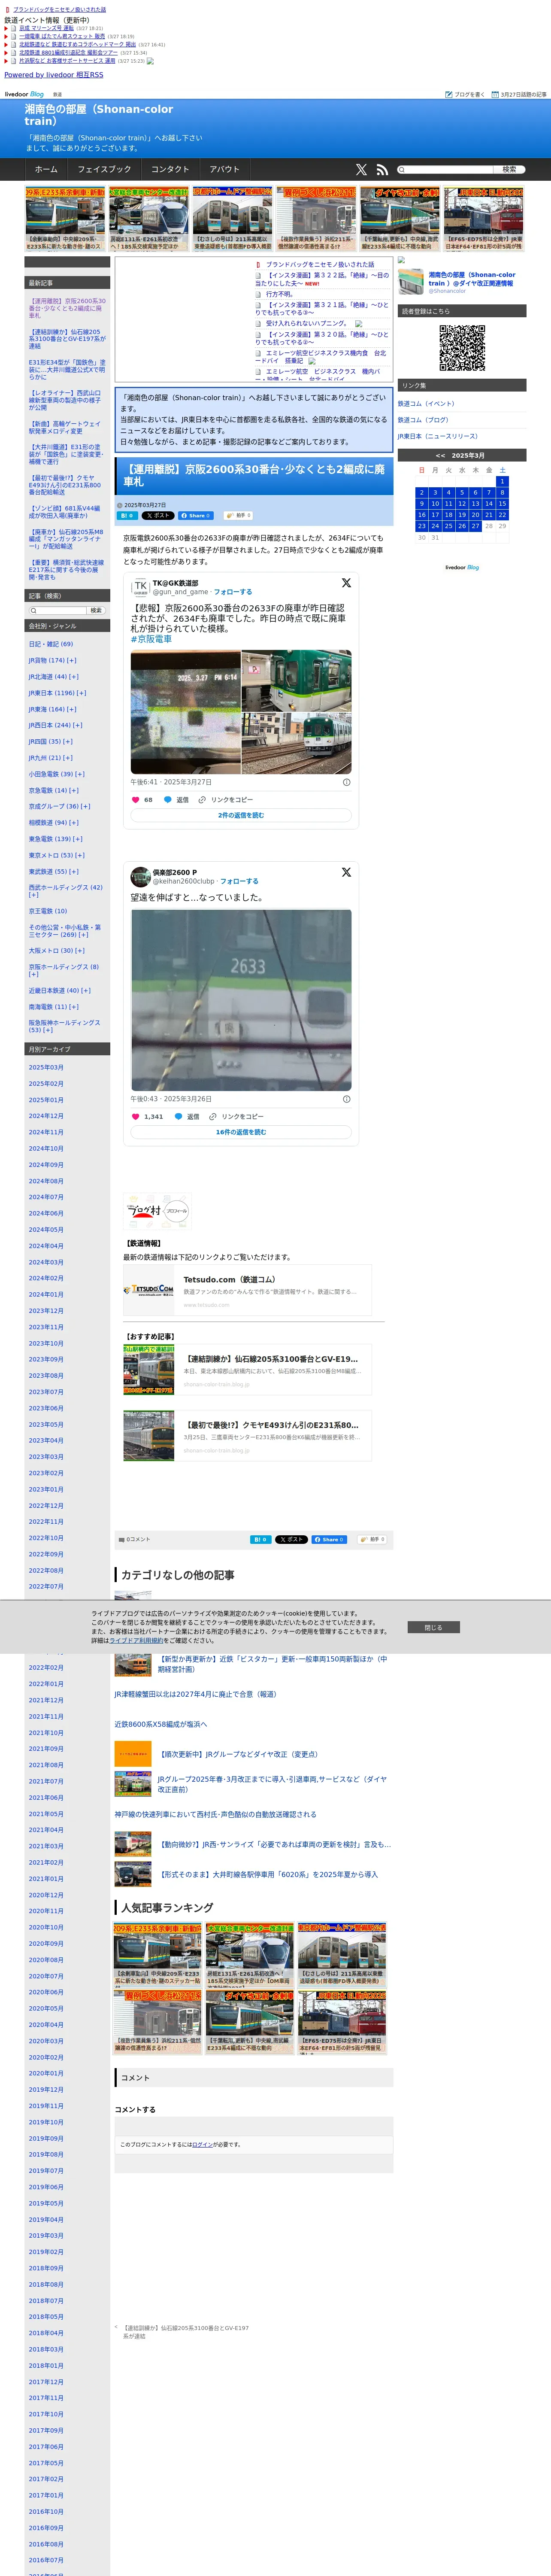Screen dimensions: 551x2576
Task: Open the RSS feed icon in header
Action: [x=382, y=170]
